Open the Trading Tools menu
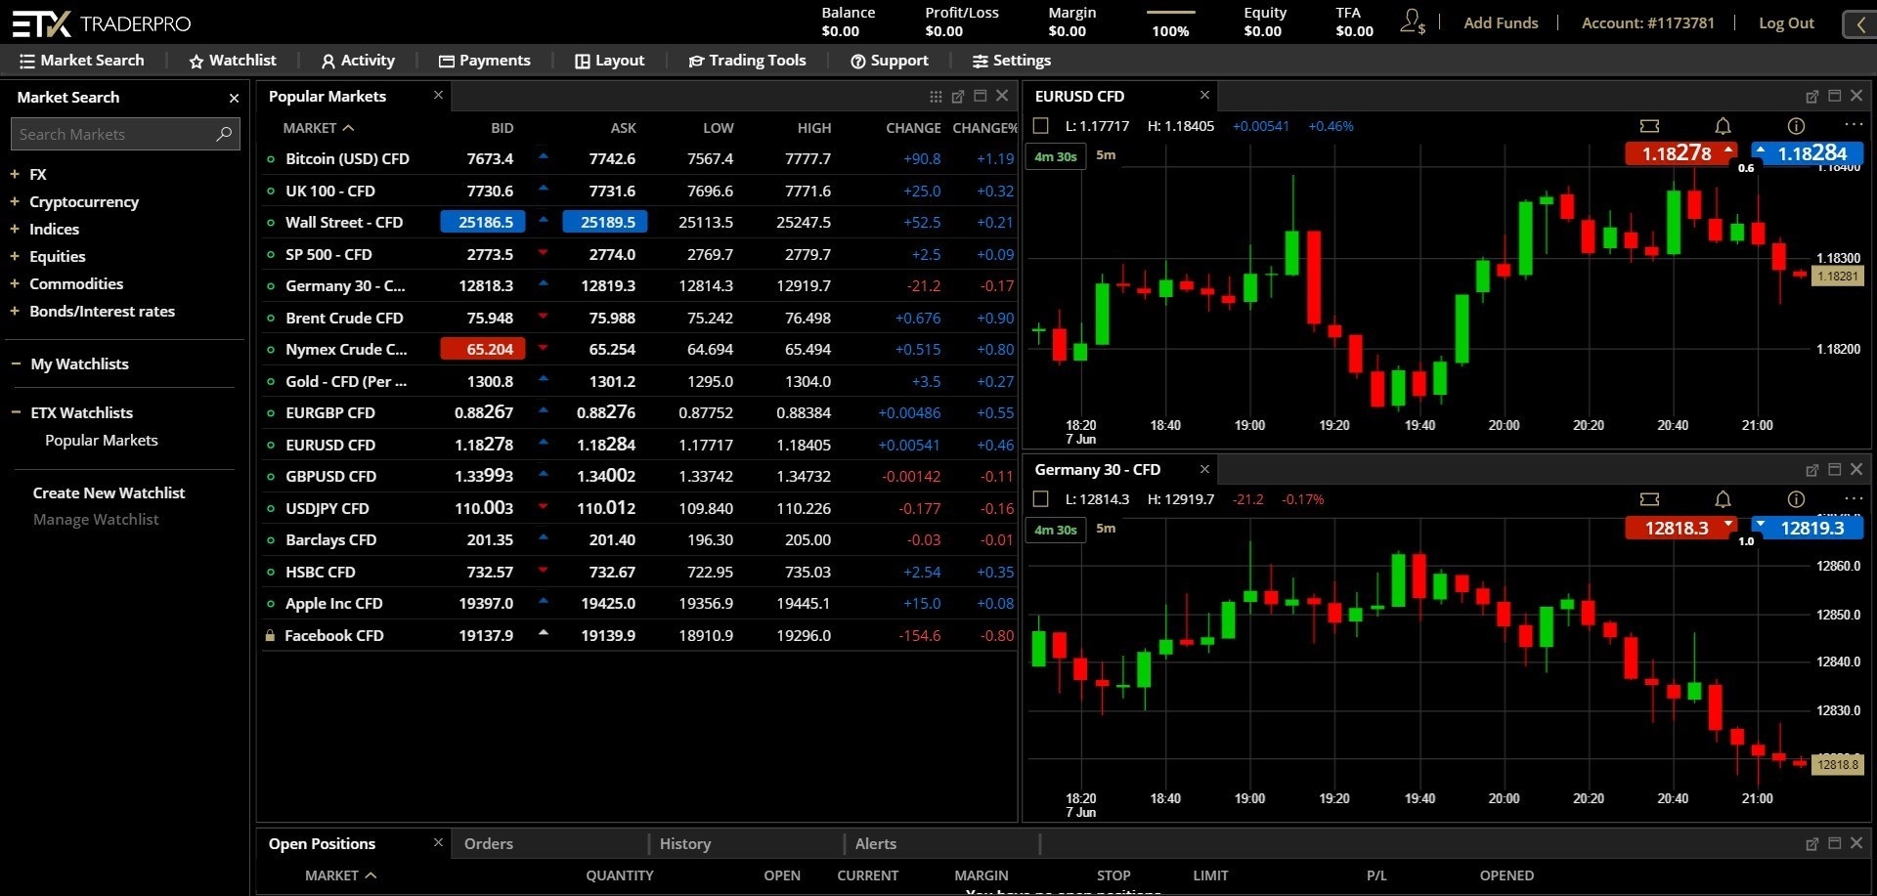 click(748, 61)
